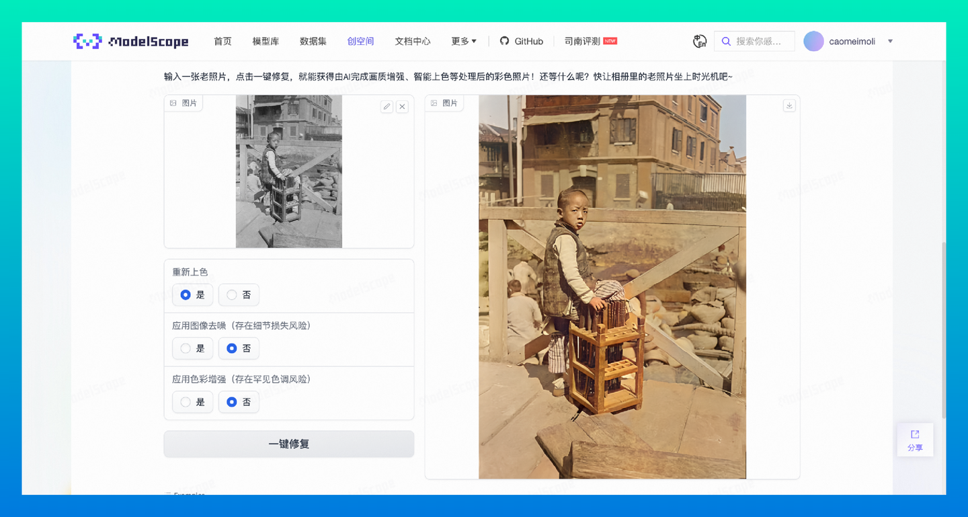Image resolution: width=968 pixels, height=517 pixels.
Task: Select 否 for 重新上色
Action: coord(239,294)
